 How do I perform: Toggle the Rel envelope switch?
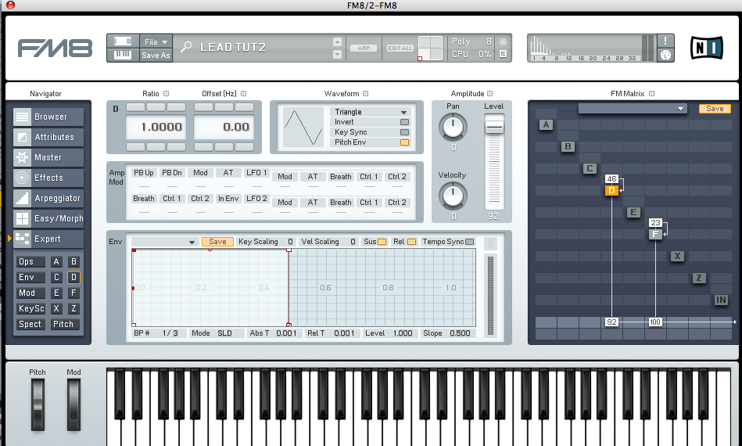(x=412, y=242)
